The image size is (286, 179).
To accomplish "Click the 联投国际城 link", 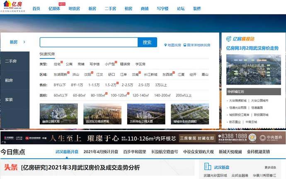I will (261, 115).
